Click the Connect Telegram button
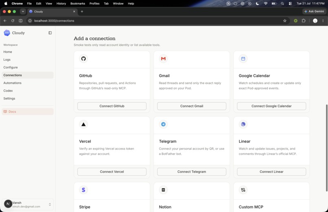328x212 pixels. (192, 171)
